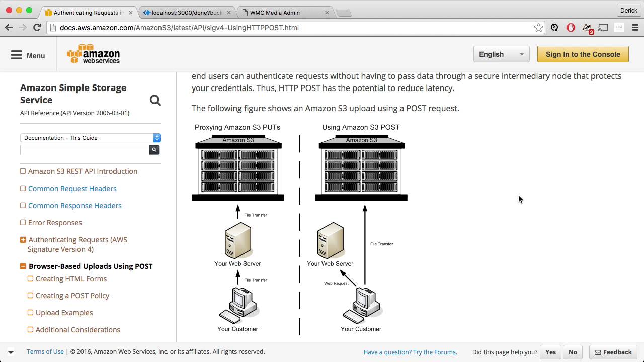Open the English language dropdown
The width and height of the screenshot is (644, 362).
pos(501,54)
